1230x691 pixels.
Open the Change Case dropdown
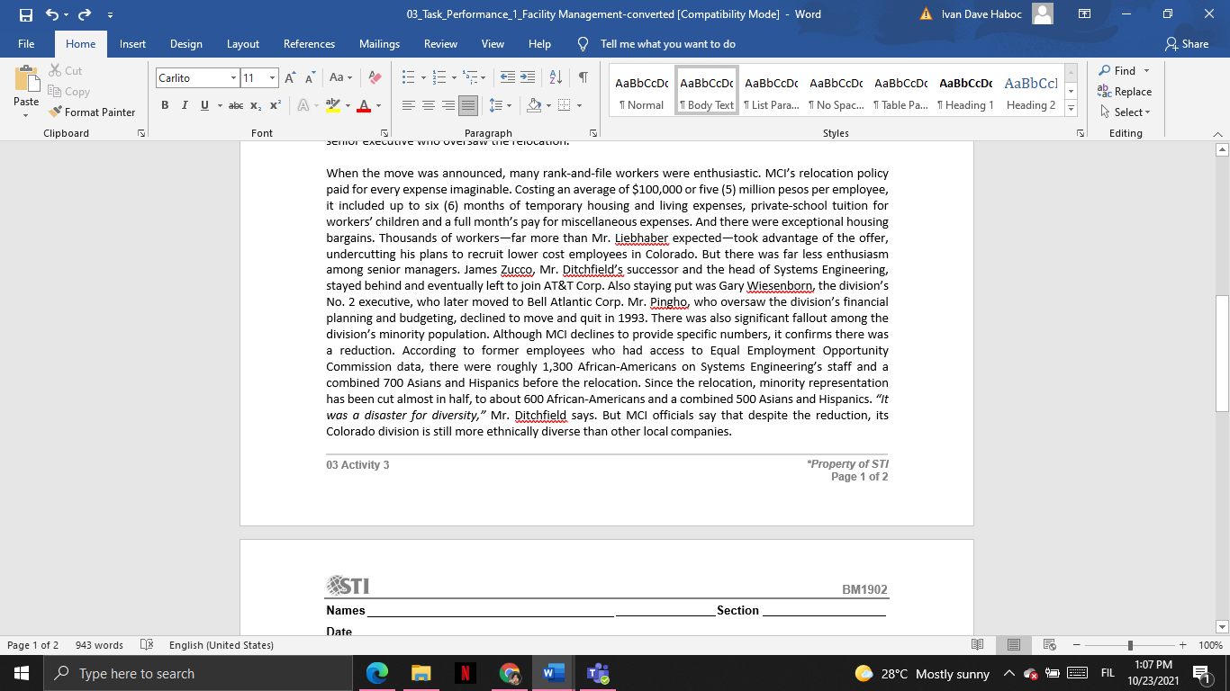point(340,78)
